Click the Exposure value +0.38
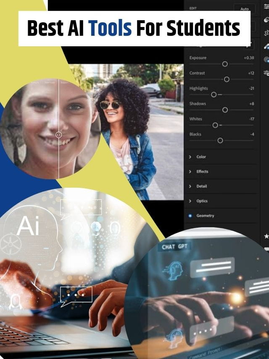The height and width of the screenshot is (359, 269). (x=249, y=58)
